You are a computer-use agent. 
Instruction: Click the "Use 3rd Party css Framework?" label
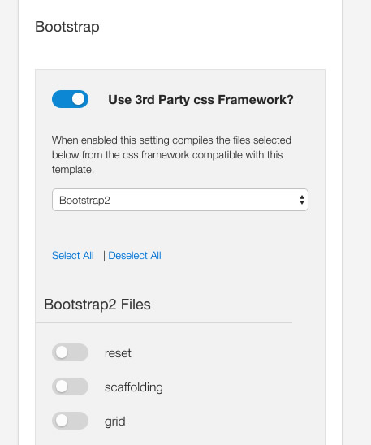[x=201, y=100]
